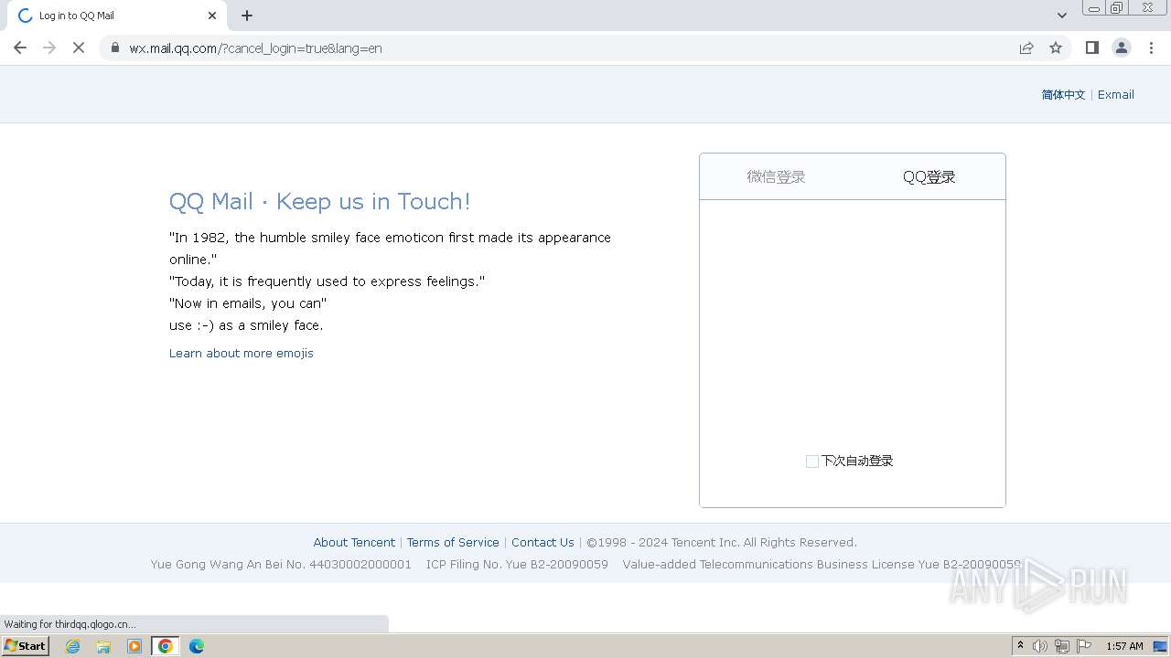Close the Log in to QQ Mail tab

click(x=212, y=16)
